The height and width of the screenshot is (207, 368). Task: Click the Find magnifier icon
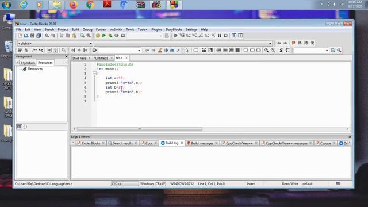[x=82, y=36]
